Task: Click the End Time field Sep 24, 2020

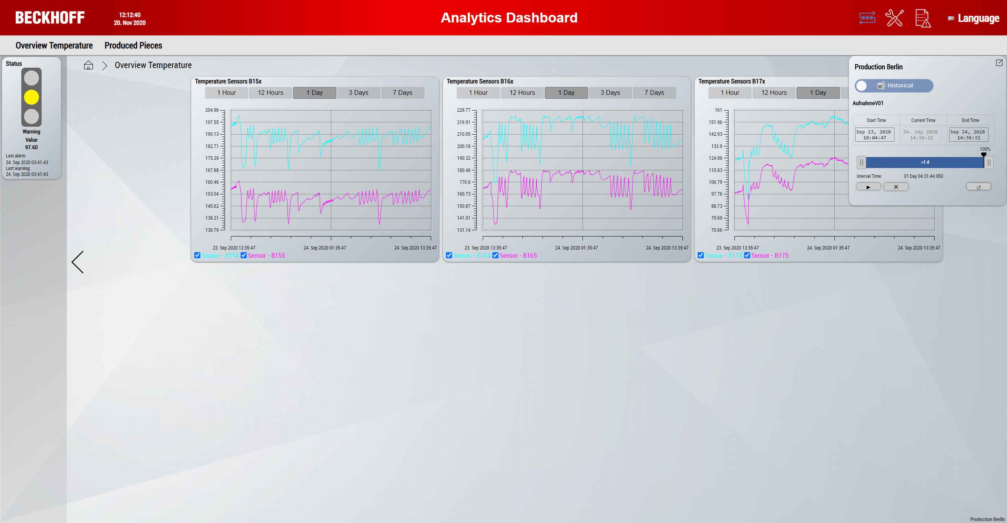Action: pyautogui.click(x=968, y=135)
